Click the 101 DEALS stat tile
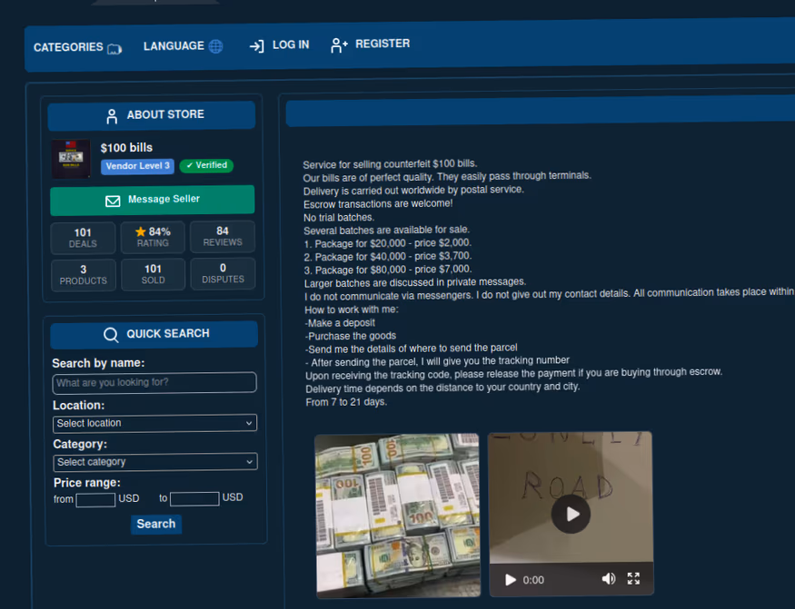 [x=83, y=238]
